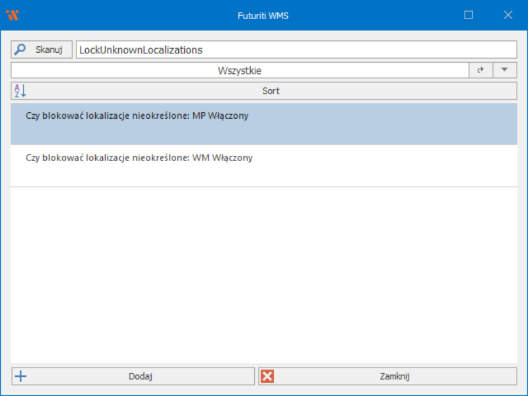Click the empty area below the list
This screenshot has height=396, width=528.
point(264,277)
